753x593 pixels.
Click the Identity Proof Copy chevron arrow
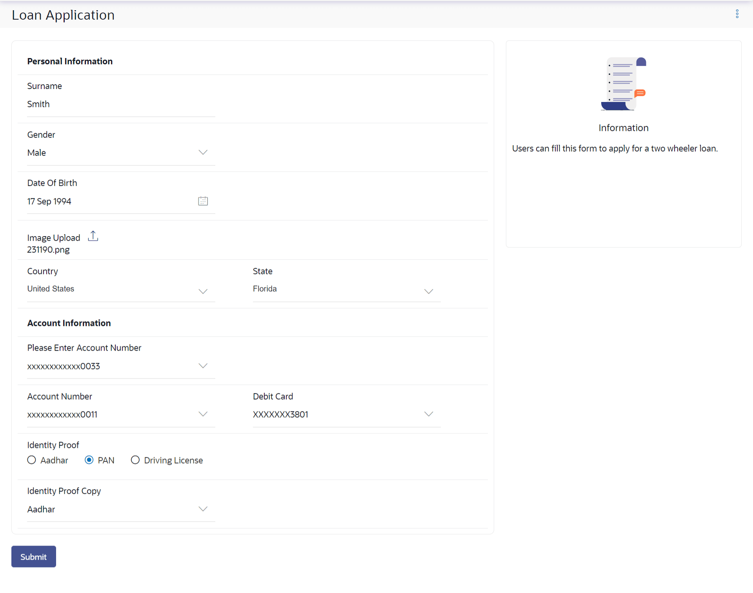click(x=203, y=509)
